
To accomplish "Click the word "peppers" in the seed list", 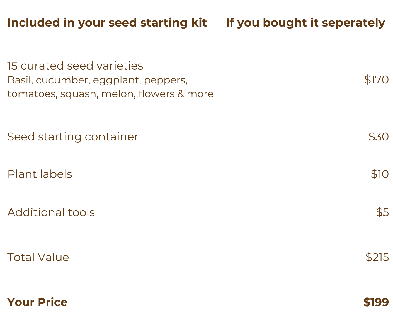I will 166,80.
